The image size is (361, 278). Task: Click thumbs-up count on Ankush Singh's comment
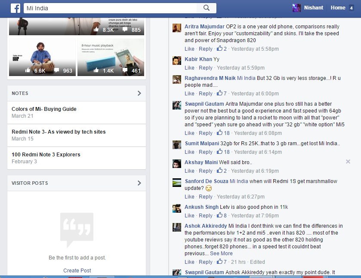222,216
